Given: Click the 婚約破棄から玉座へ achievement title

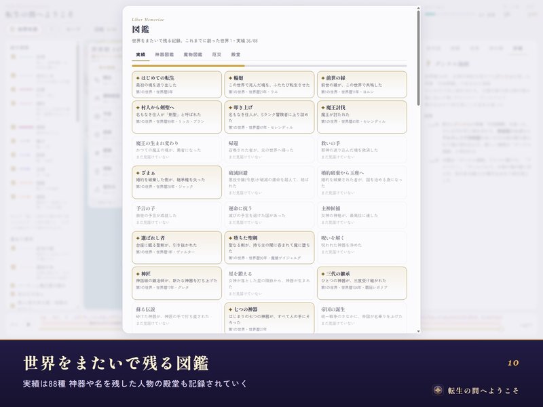Looking at the screenshot, I should (343, 173).
